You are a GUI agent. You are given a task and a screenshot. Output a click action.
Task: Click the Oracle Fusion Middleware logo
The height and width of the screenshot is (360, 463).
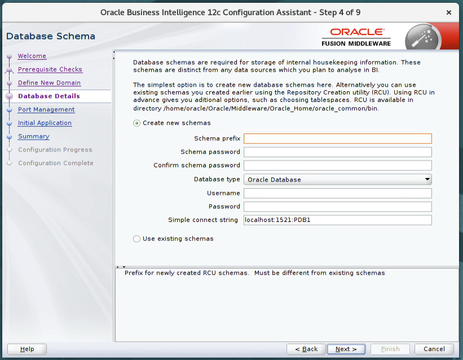(x=356, y=38)
